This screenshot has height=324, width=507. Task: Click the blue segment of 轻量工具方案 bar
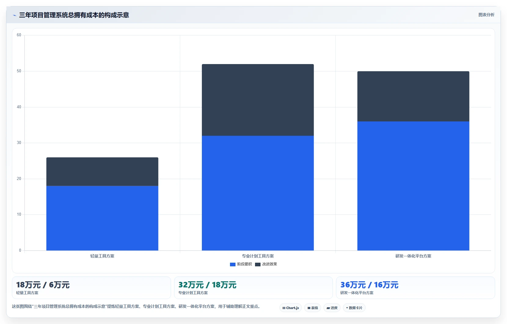102,218
